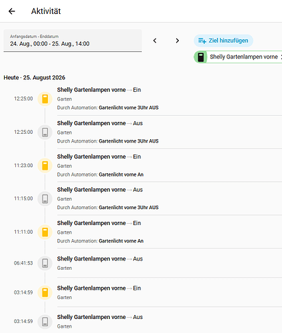The image size is (282, 333).
Task: Open the Anfangsdatum - Enddatum date picker
Action: [72, 41]
